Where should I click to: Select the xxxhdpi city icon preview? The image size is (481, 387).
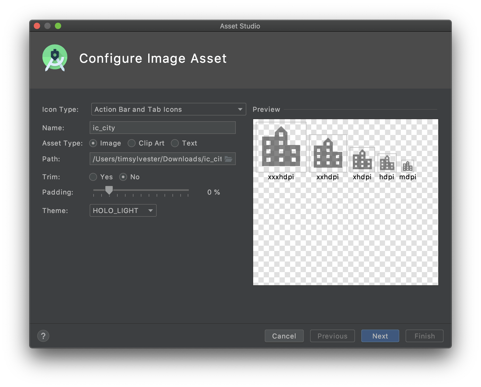point(281,147)
